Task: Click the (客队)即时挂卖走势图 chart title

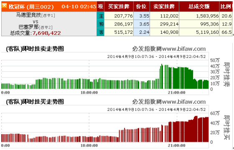Action: tap(35, 49)
